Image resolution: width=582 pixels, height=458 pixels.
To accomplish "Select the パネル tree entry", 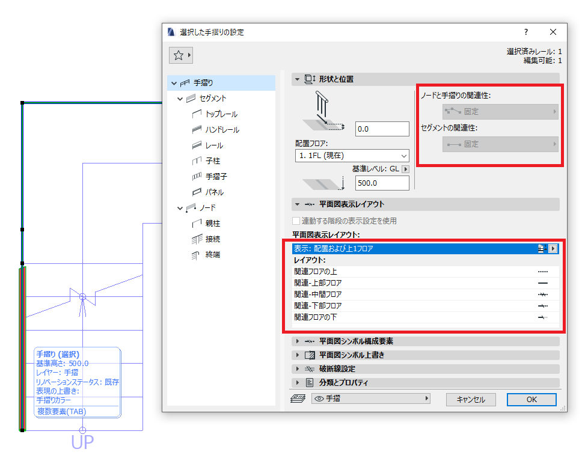I will [x=214, y=192].
